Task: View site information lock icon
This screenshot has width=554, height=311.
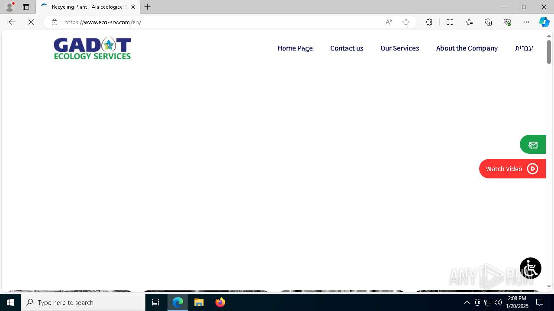Action: coord(54,22)
